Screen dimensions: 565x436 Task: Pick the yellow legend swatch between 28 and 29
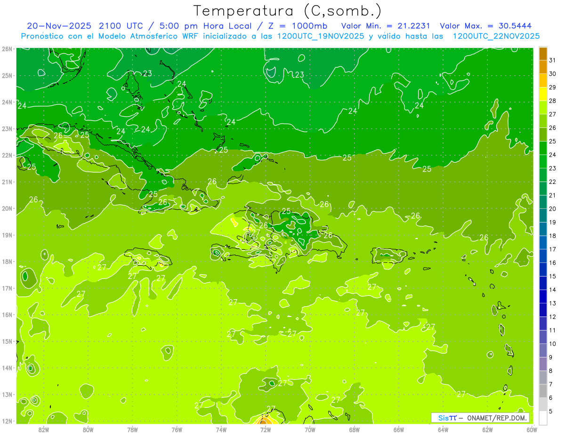point(543,94)
